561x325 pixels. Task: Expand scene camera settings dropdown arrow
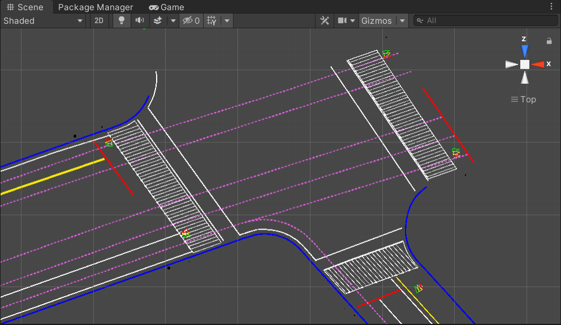[353, 21]
